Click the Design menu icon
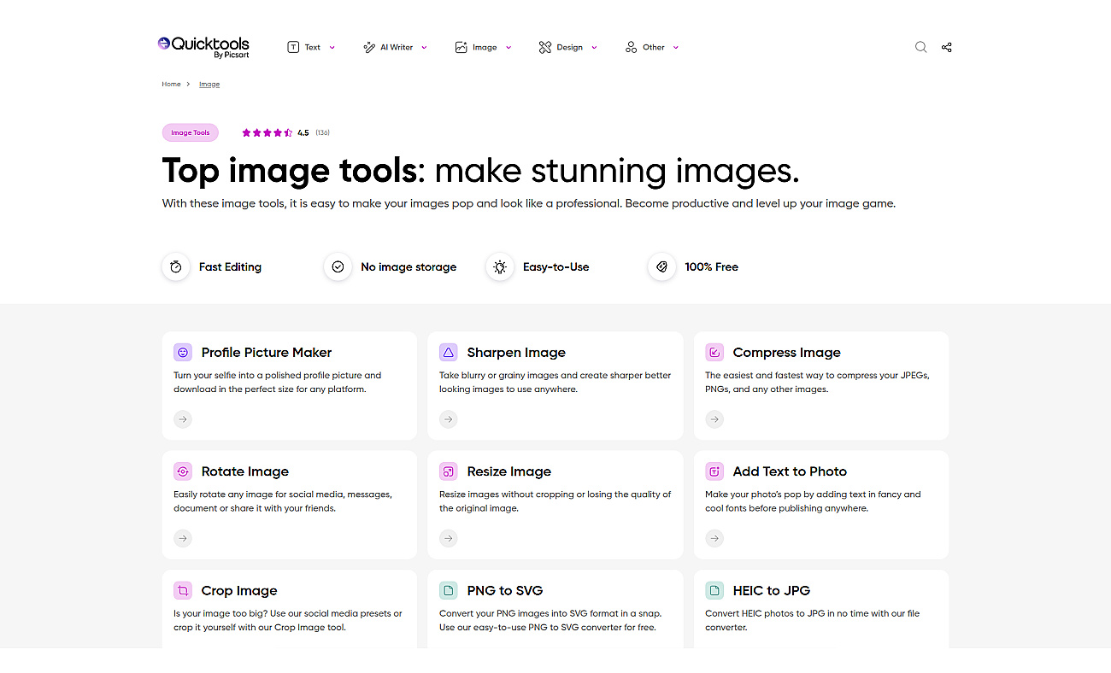 pos(545,47)
